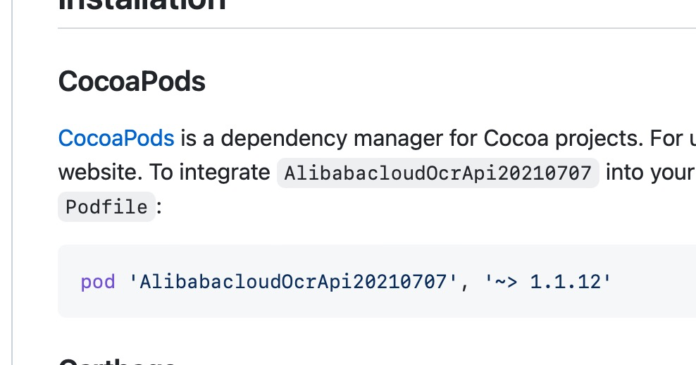Click the words "is a" after the CocoaPods link
The height and width of the screenshot is (365, 696).
tap(197, 138)
